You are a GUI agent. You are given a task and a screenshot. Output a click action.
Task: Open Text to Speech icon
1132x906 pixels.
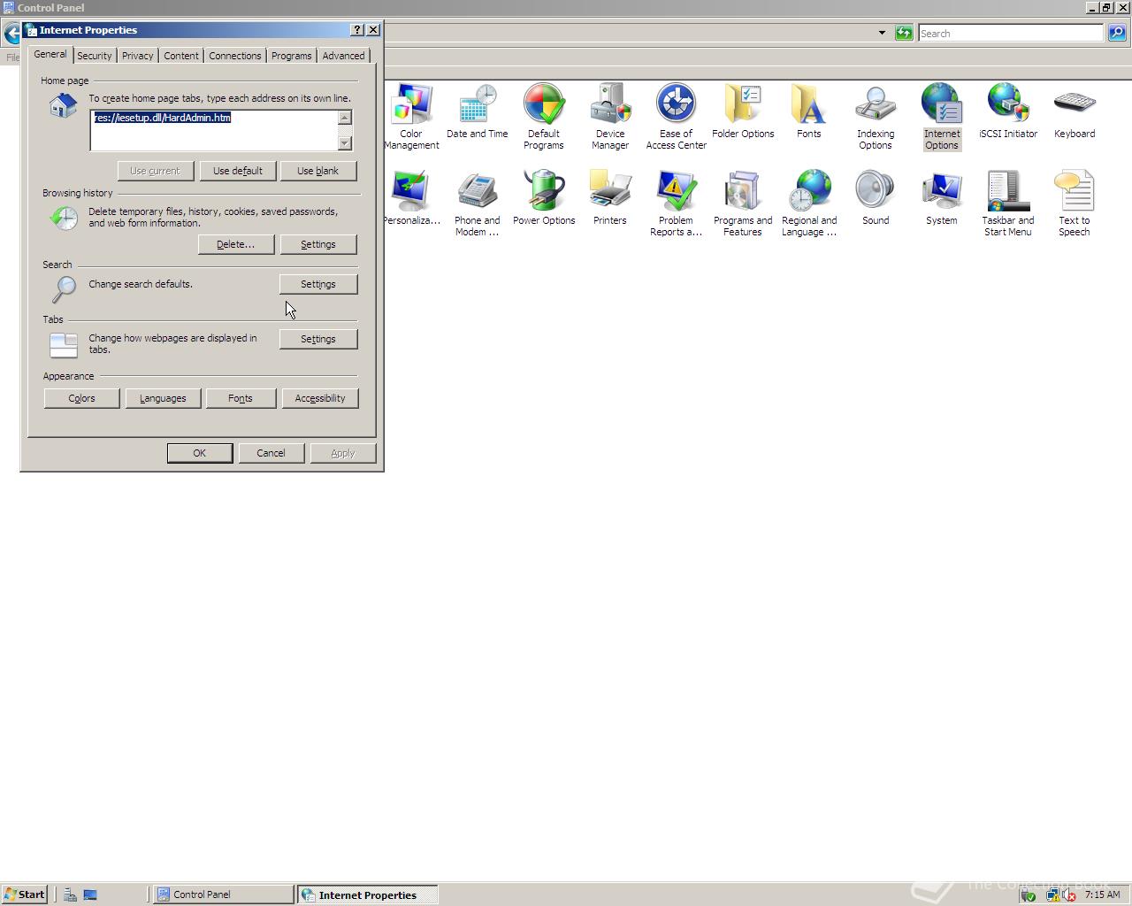click(1075, 203)
